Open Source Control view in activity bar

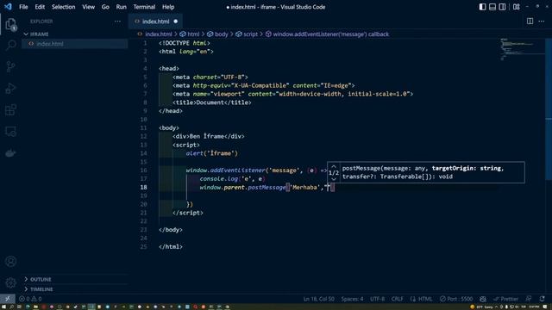coord(11,66)
